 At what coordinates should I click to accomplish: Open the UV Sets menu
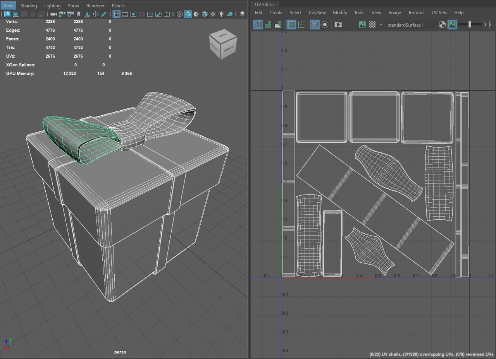pyautogui.click(x=439, y=12)
